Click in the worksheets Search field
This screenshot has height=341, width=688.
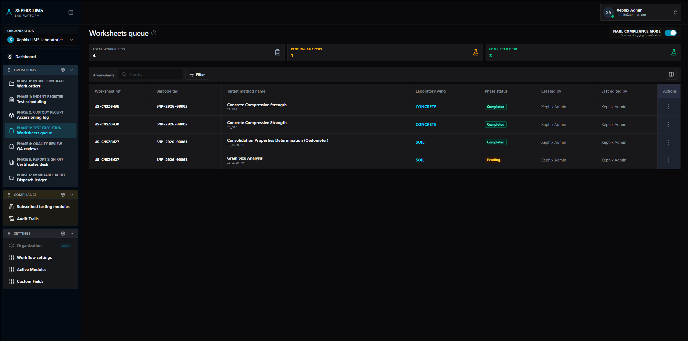pos(151,75)
